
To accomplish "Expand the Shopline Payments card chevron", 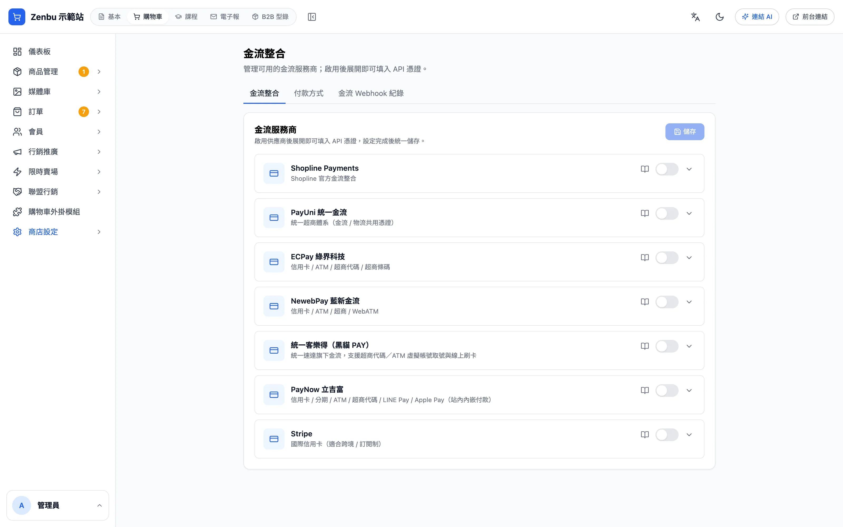I will tap(689, 169).
